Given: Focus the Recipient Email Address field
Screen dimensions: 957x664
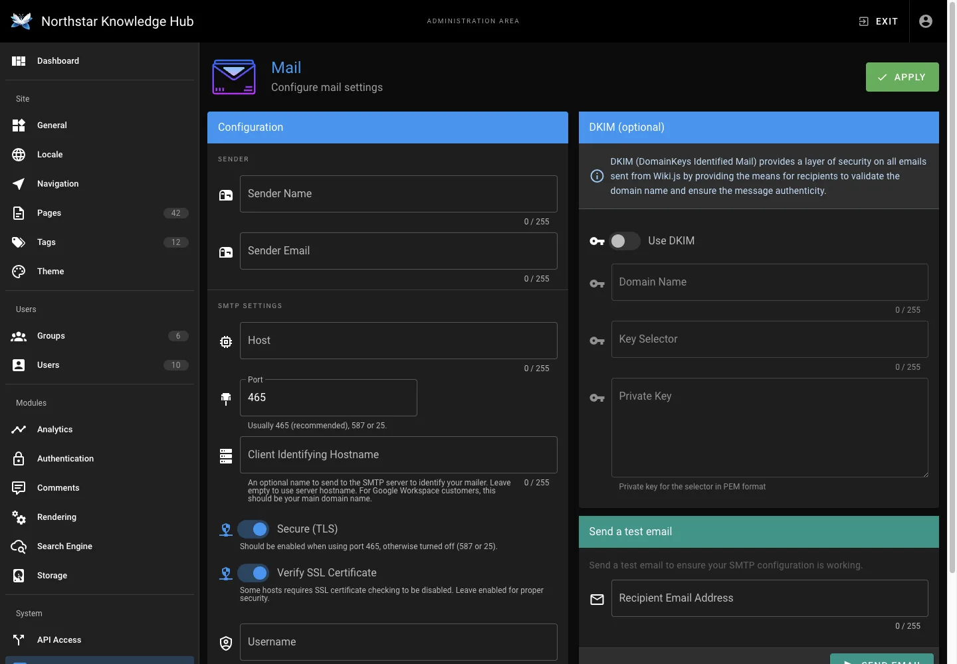Looking at the screenshot, I should click(x=770, y=598).
